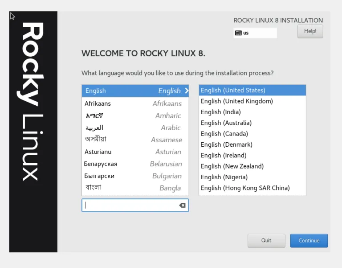Choose English (Denmark) locale
The image size is (342, 268).
[x=252, y=144]
